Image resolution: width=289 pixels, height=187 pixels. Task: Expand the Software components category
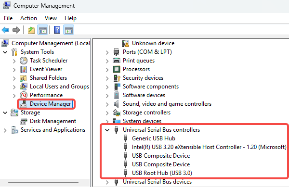click(107, 87)
